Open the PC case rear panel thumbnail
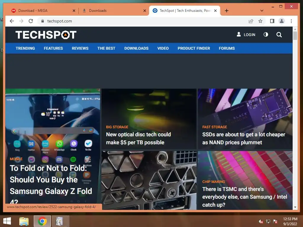 click(149, 180)
